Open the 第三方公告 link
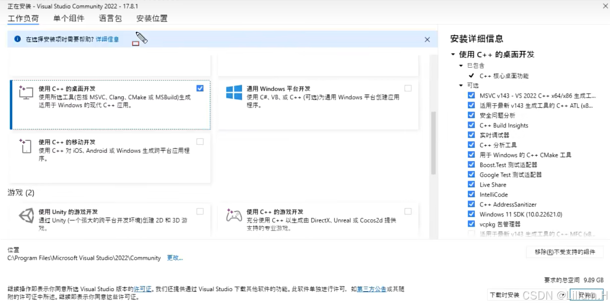 [x=371, y=289]
